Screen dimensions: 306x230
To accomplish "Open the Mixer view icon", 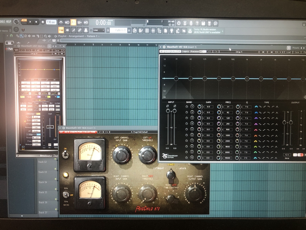I will 153,31.
